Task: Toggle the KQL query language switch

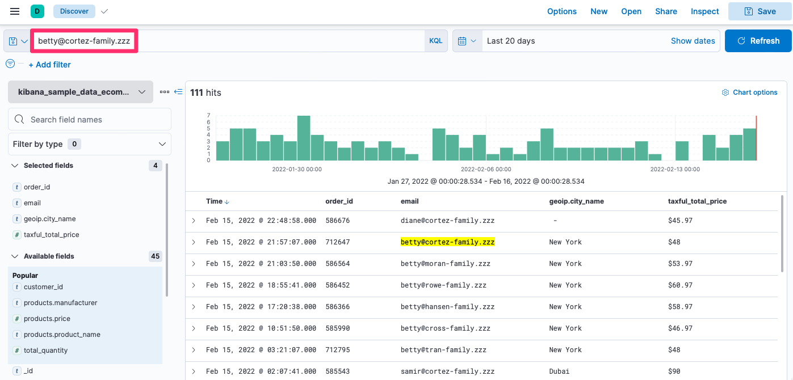Action: point(435,41)
